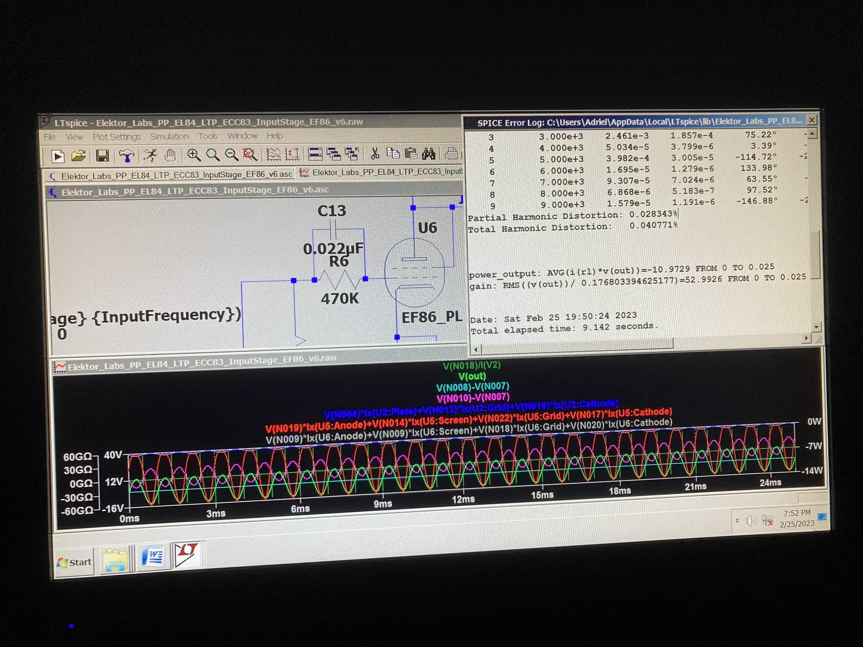Viewport: 863px width, 647px height.
Task: Click the gray U6 power expression trace label
Action: point(469,430)
